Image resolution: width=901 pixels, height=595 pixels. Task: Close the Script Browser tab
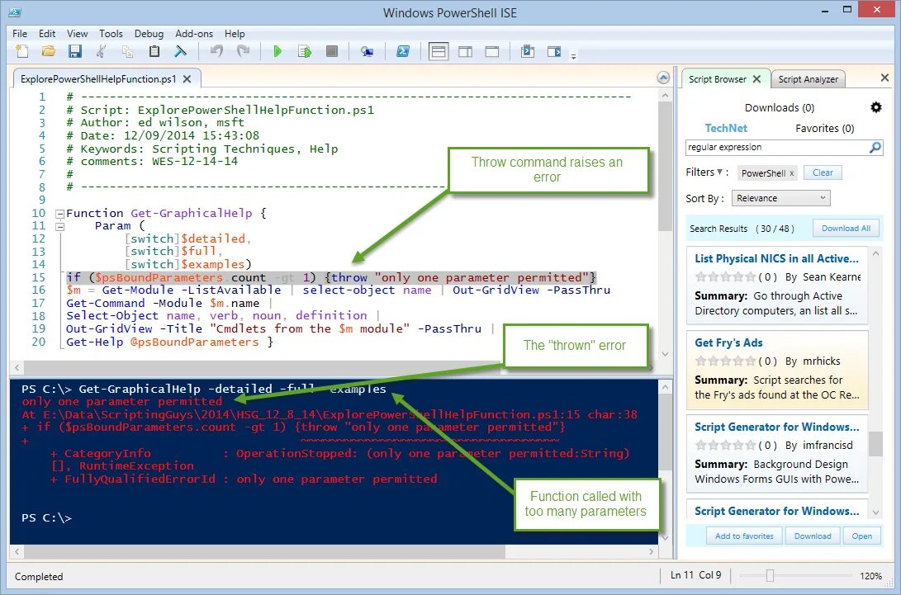click(756, 78)
